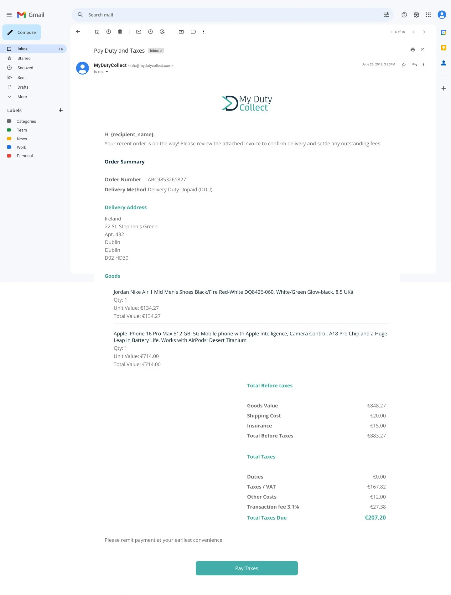This screenshot has width=451, height=595.
Task: Open the Work label
Action: coord(21,147)
